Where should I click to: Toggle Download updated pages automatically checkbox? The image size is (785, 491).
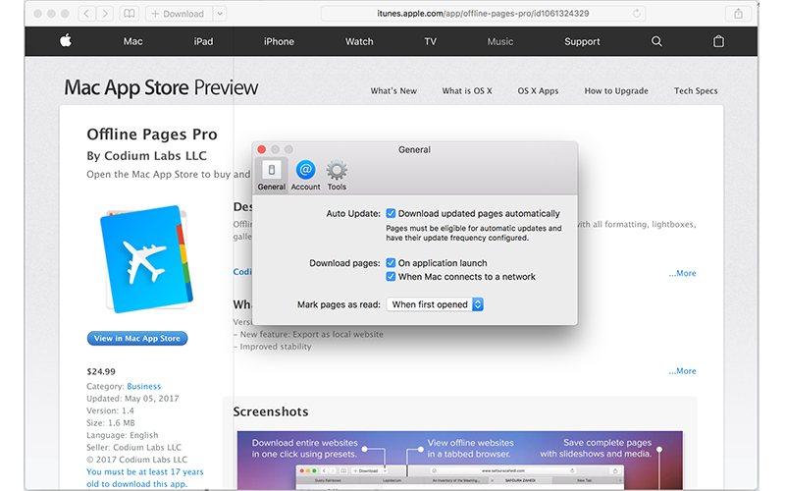click(391, 213)
